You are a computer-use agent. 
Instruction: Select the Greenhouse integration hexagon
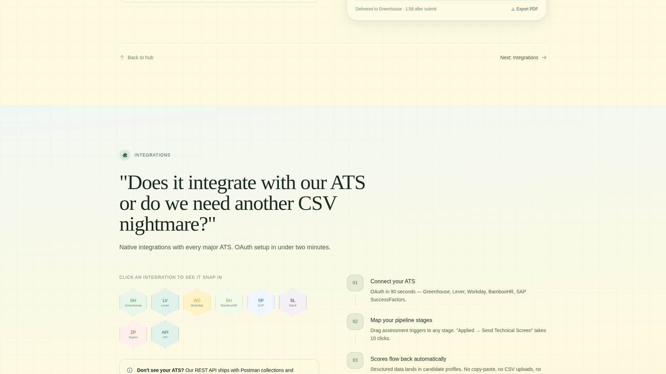pos(133,302)
